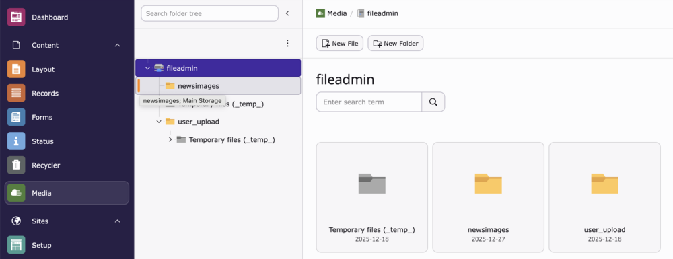Click the 2025-12-27 date under newsimages
Viewport: 673px width, 259px height.
[489, 239]
